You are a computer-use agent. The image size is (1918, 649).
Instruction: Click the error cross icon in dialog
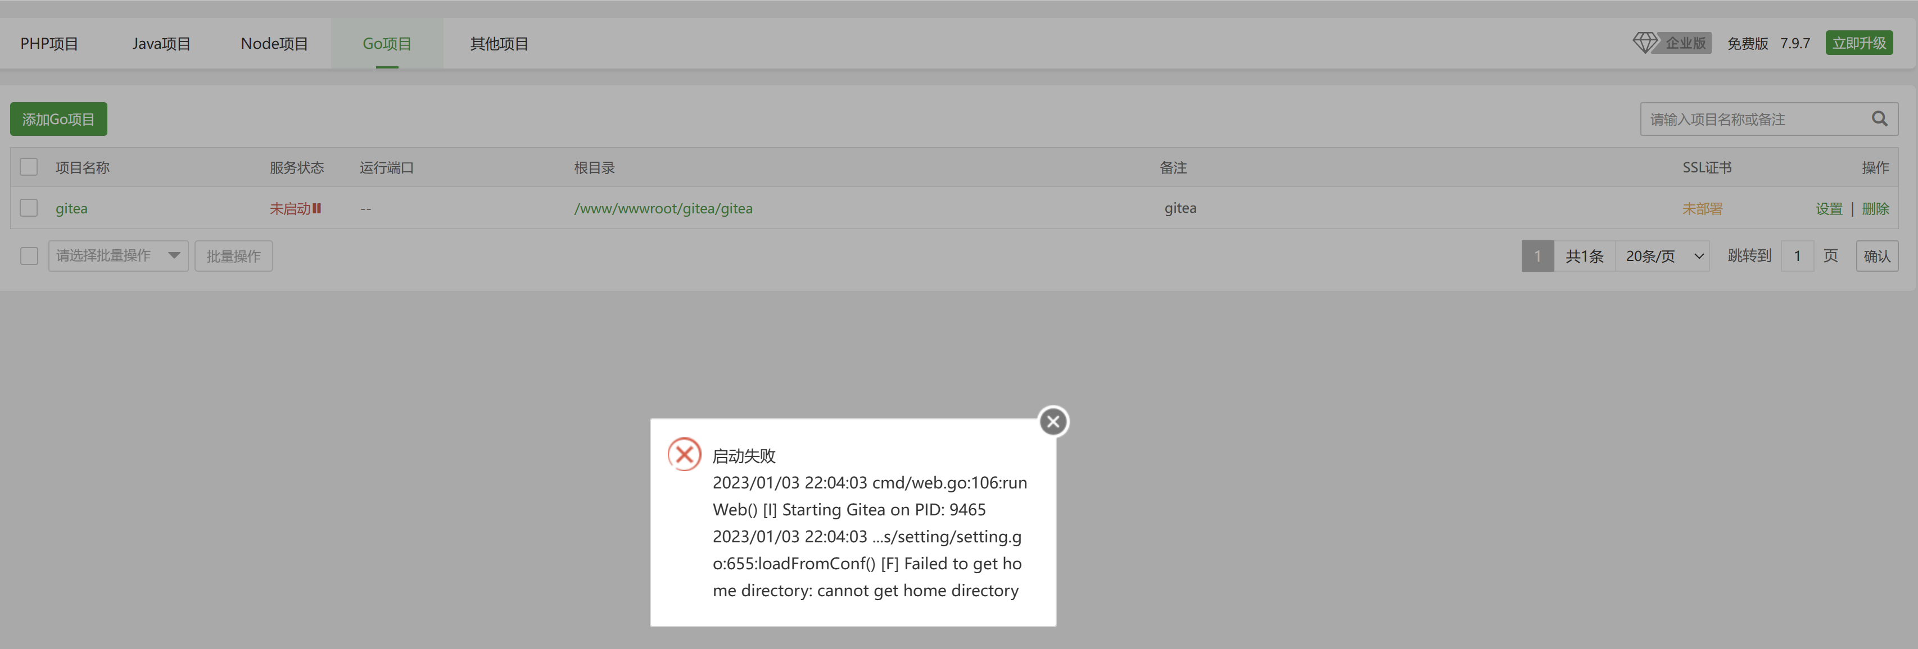684,454
